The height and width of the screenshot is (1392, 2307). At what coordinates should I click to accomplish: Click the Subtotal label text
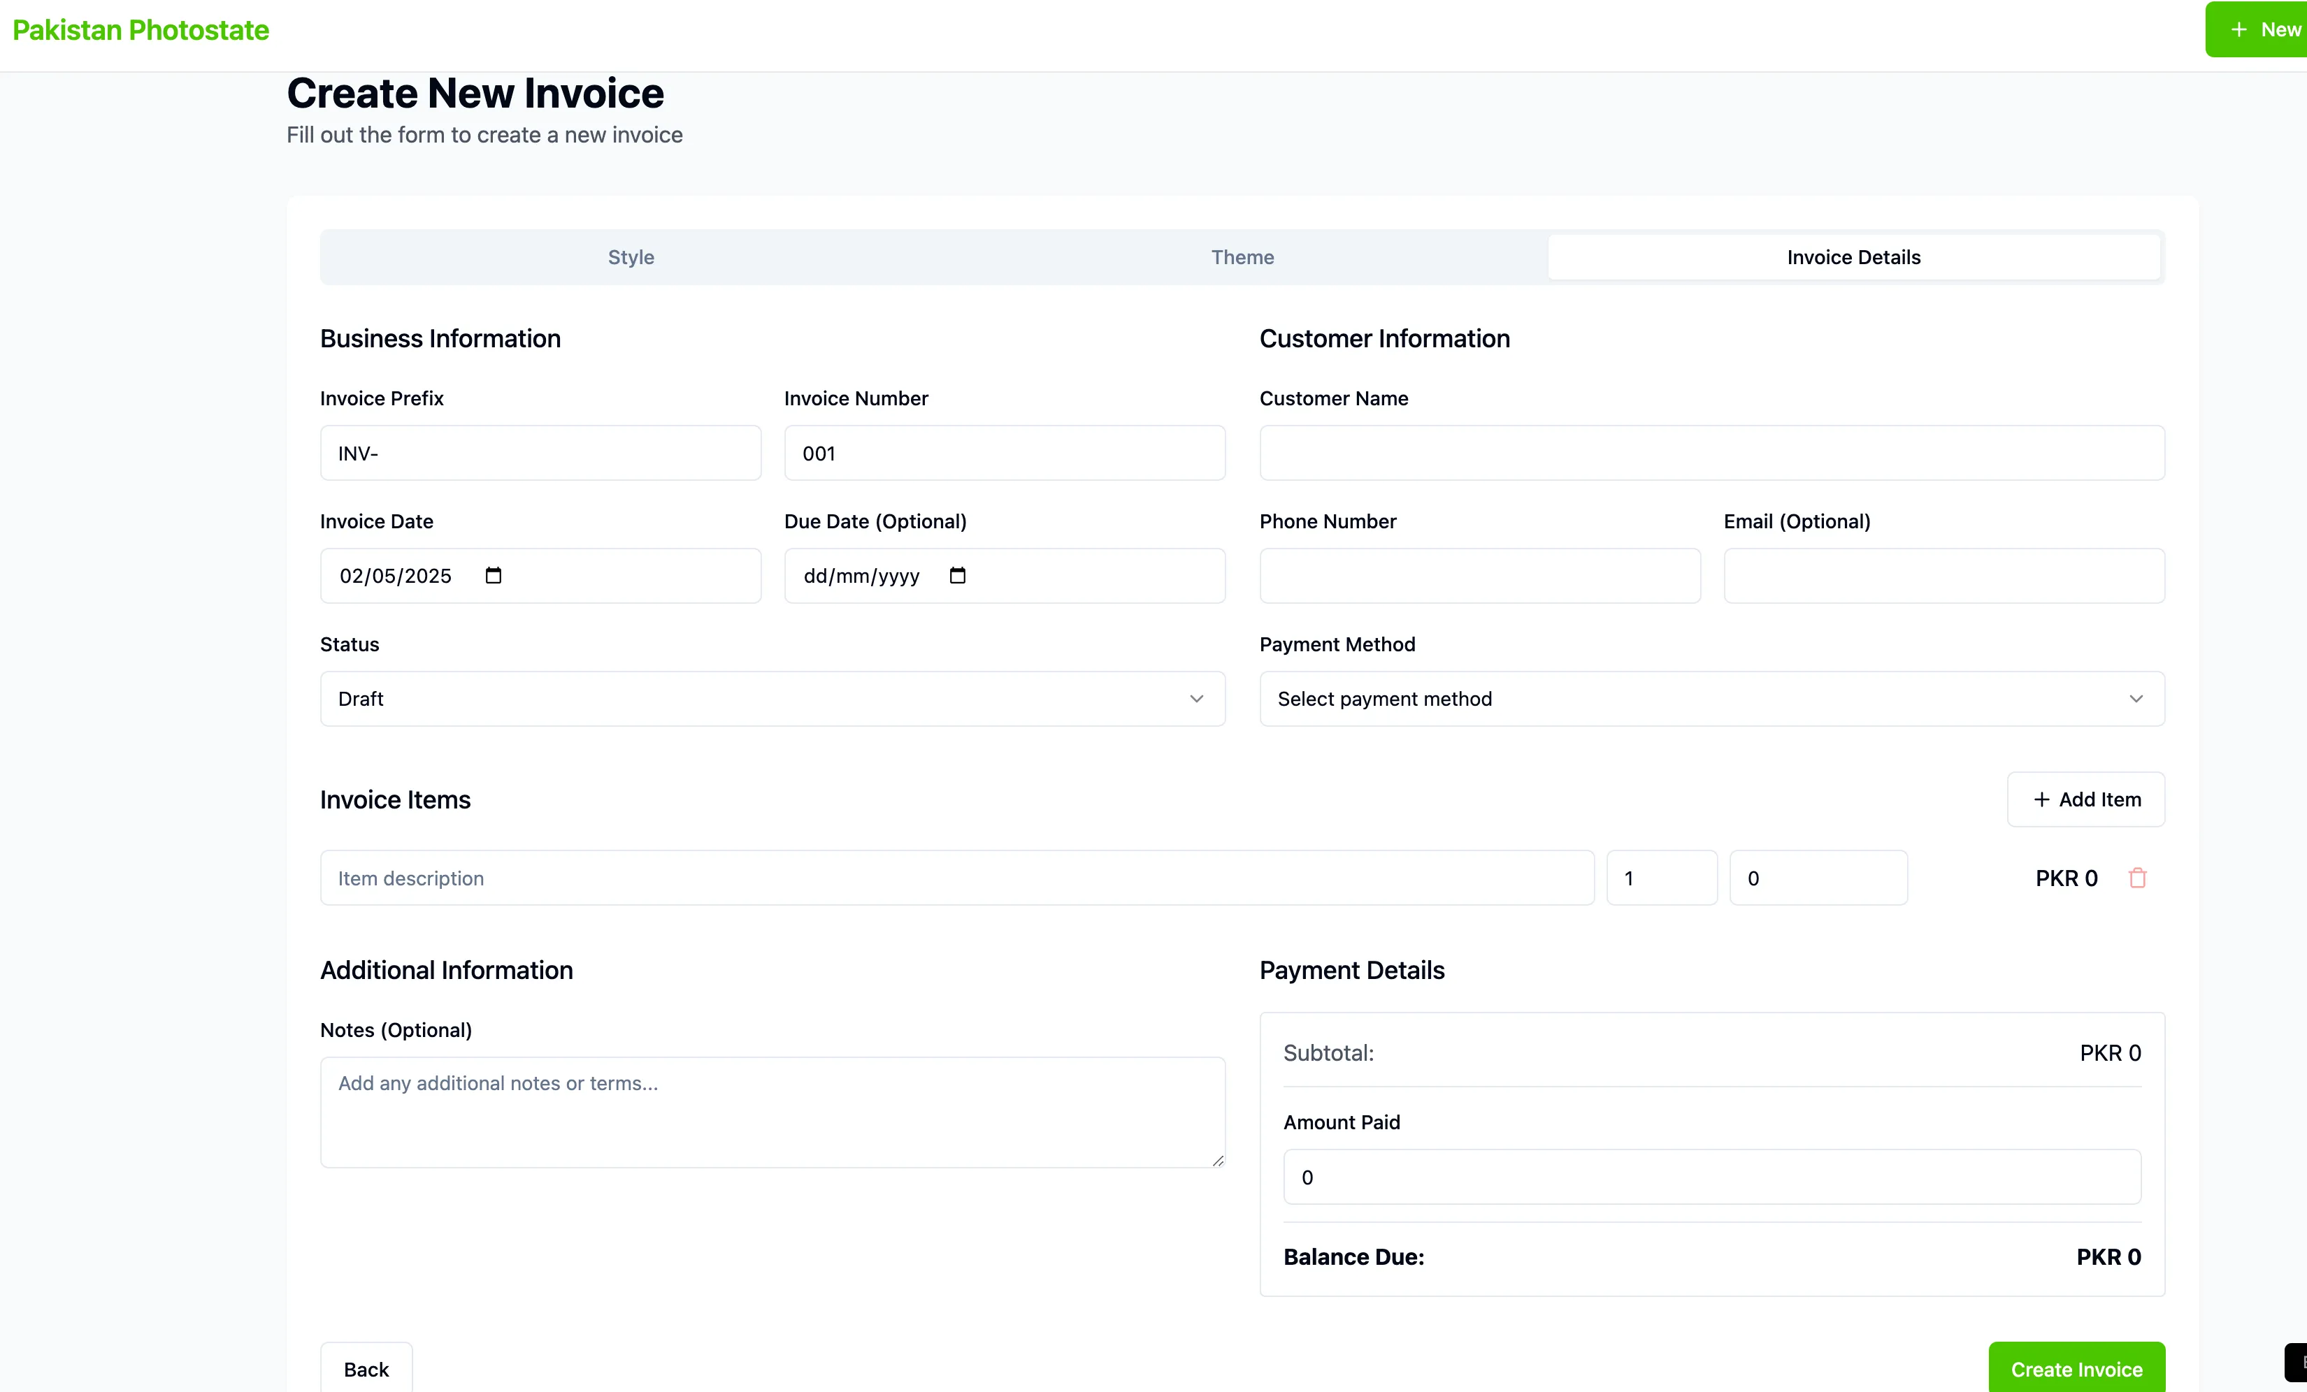pyautogui.click(x=1328, y=1053)
